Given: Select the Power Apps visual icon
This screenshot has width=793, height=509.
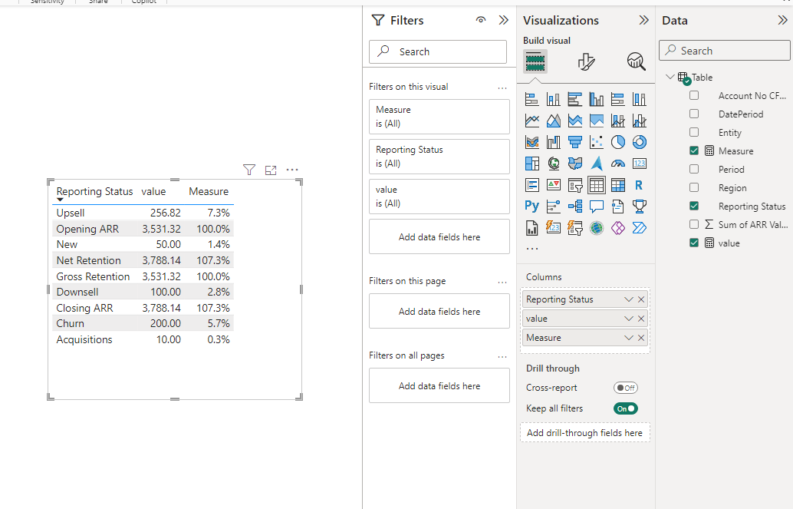Looking at the screenshot, I should click(x=617, y=228).
